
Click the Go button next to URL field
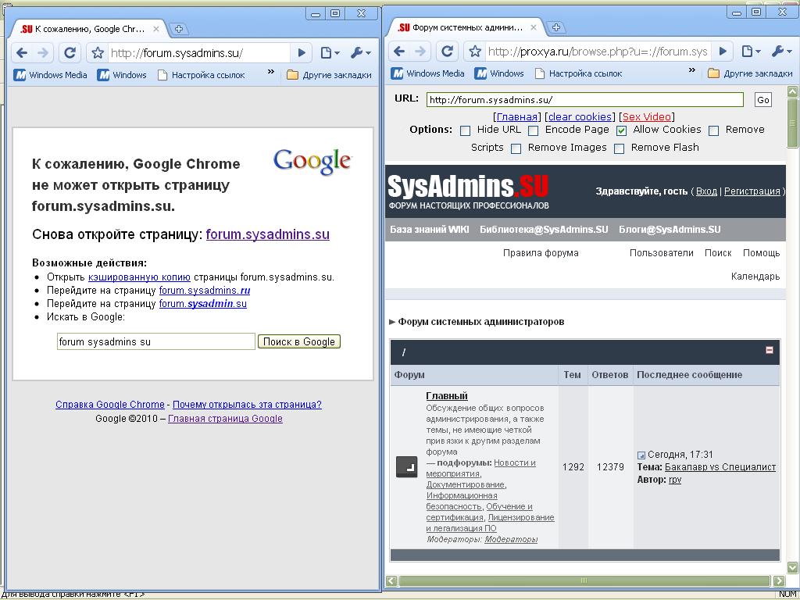click(x=763, y=100)
